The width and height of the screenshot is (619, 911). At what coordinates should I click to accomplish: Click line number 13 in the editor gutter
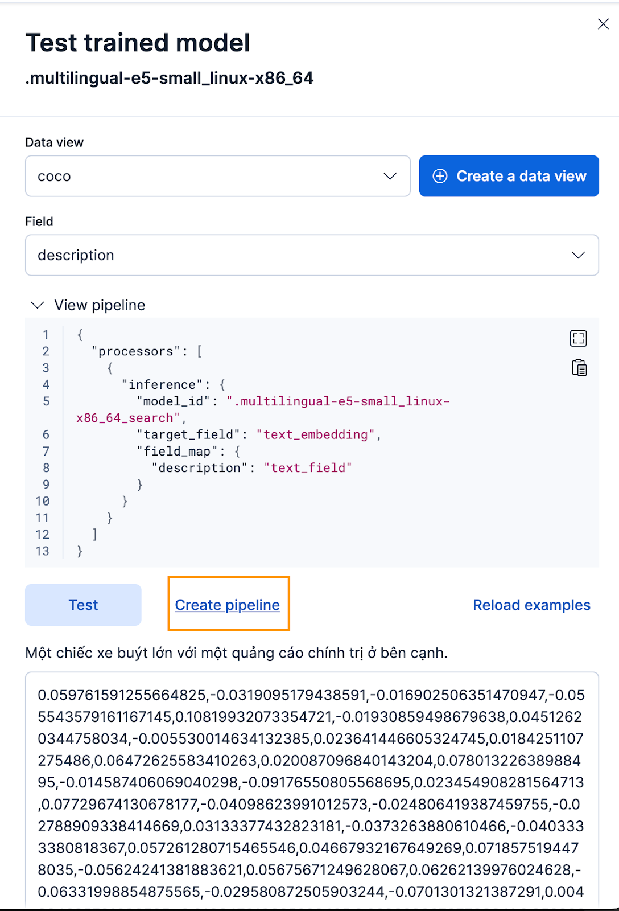pos(43,551)
